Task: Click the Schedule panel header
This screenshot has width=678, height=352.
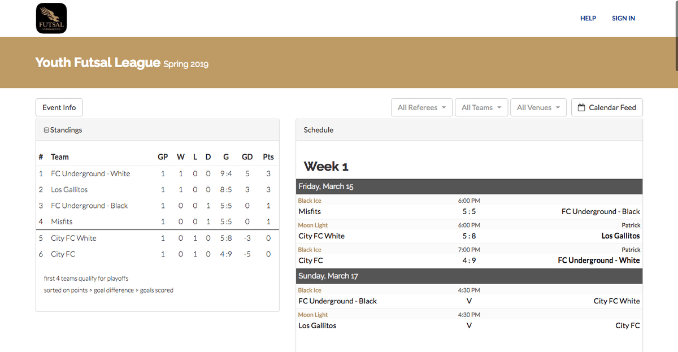Action: pyautogui.click(x=469, y=130)
